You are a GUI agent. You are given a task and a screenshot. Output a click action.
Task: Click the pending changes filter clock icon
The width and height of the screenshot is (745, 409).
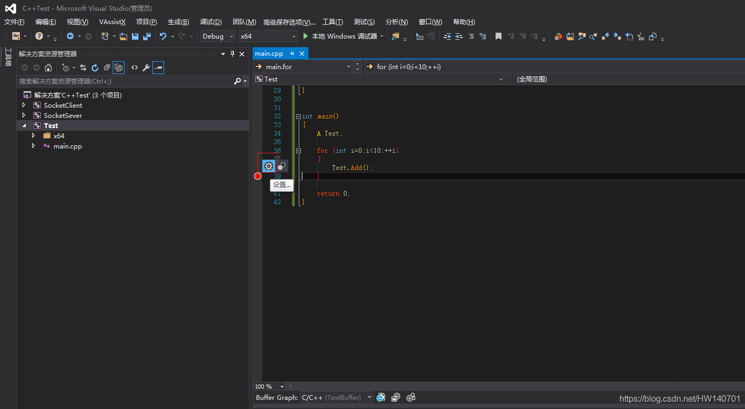pos(65,68)
